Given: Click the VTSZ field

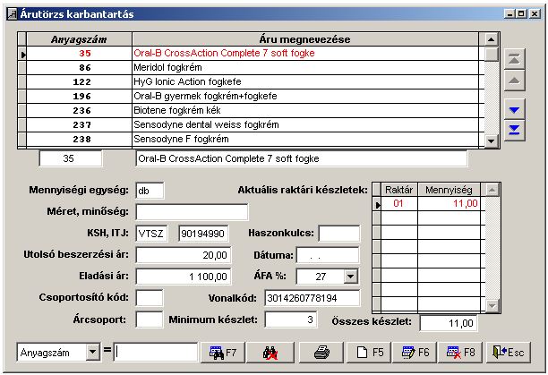Looking at the screenshot, I should pos(151,234).
